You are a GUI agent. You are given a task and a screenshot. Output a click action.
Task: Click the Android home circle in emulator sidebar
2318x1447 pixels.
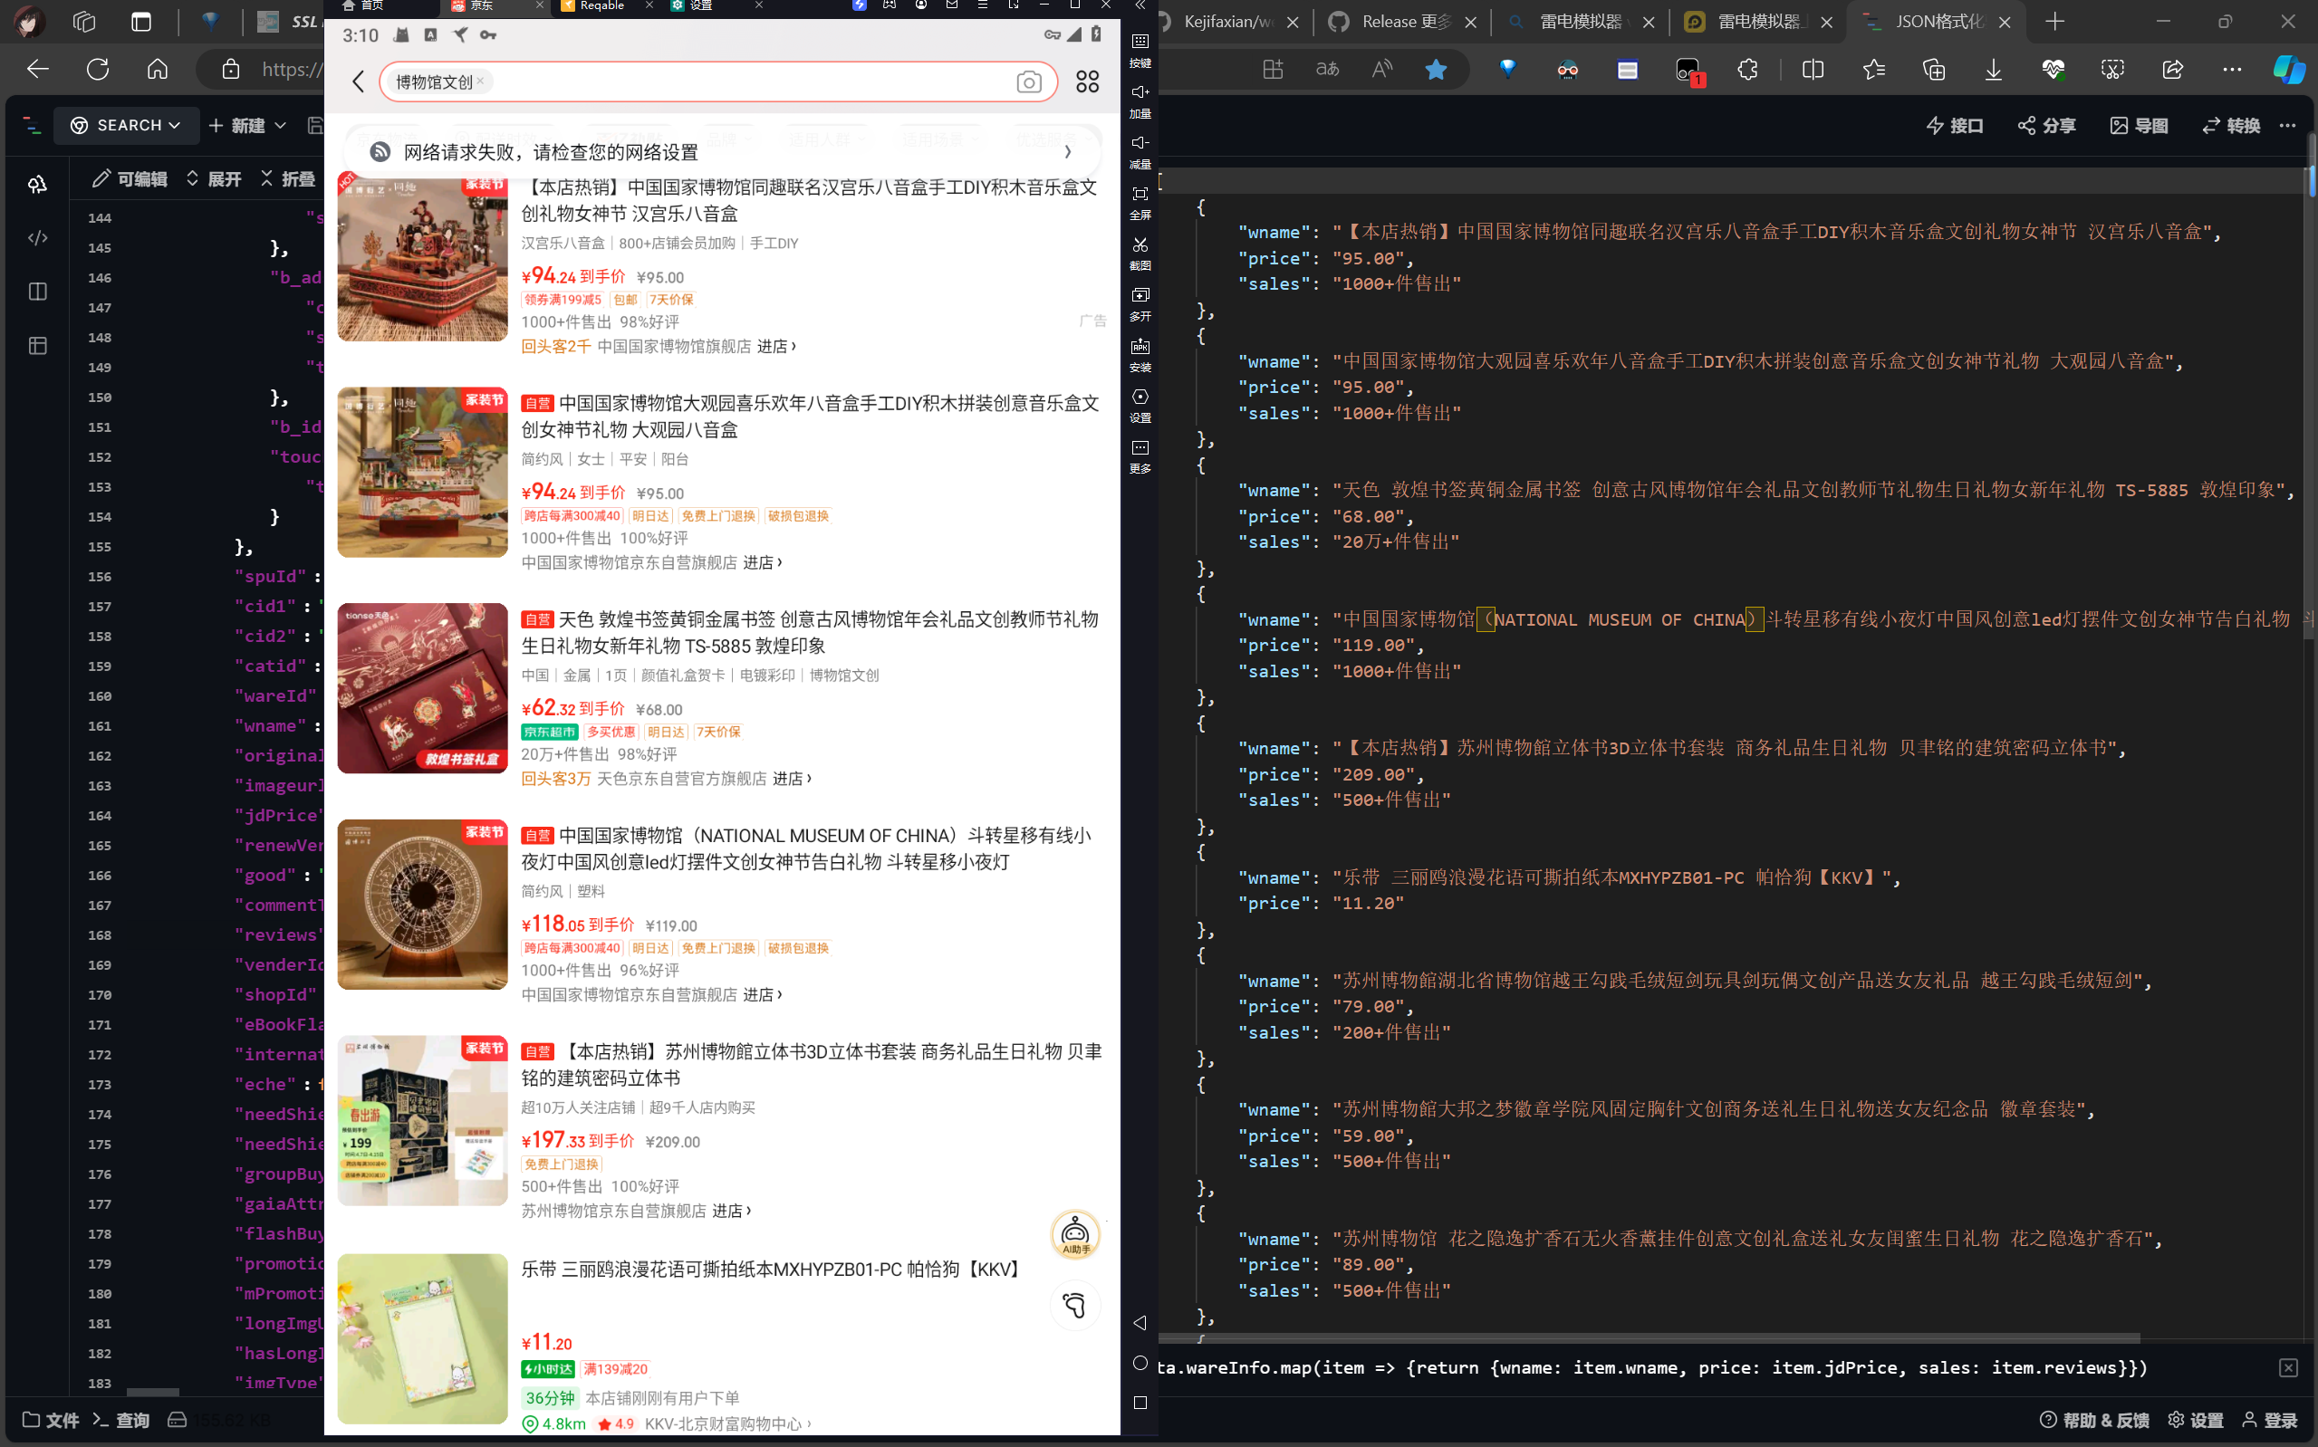(1140, 1363)
